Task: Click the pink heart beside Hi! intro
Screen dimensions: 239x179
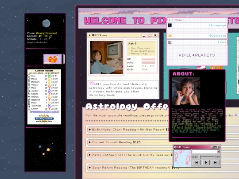Action: [92, 83]
